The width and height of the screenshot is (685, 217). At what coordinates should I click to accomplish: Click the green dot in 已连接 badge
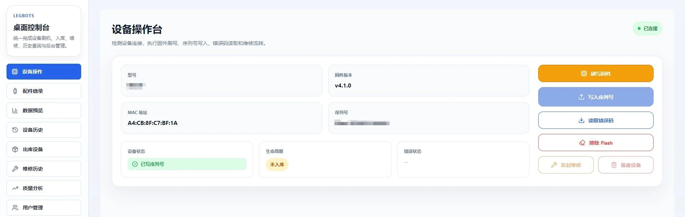point(639,28)
